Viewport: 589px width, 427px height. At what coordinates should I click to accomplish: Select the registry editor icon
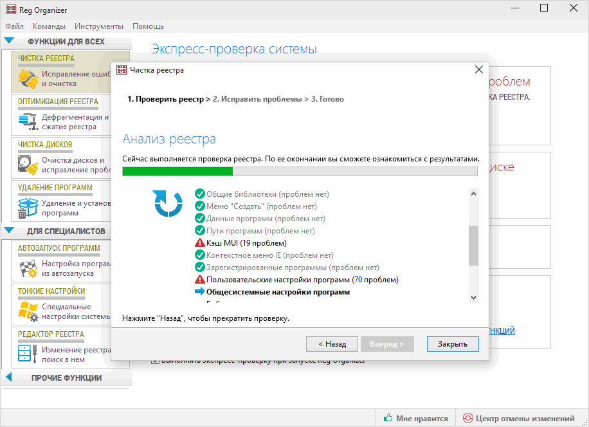[28, 354]
